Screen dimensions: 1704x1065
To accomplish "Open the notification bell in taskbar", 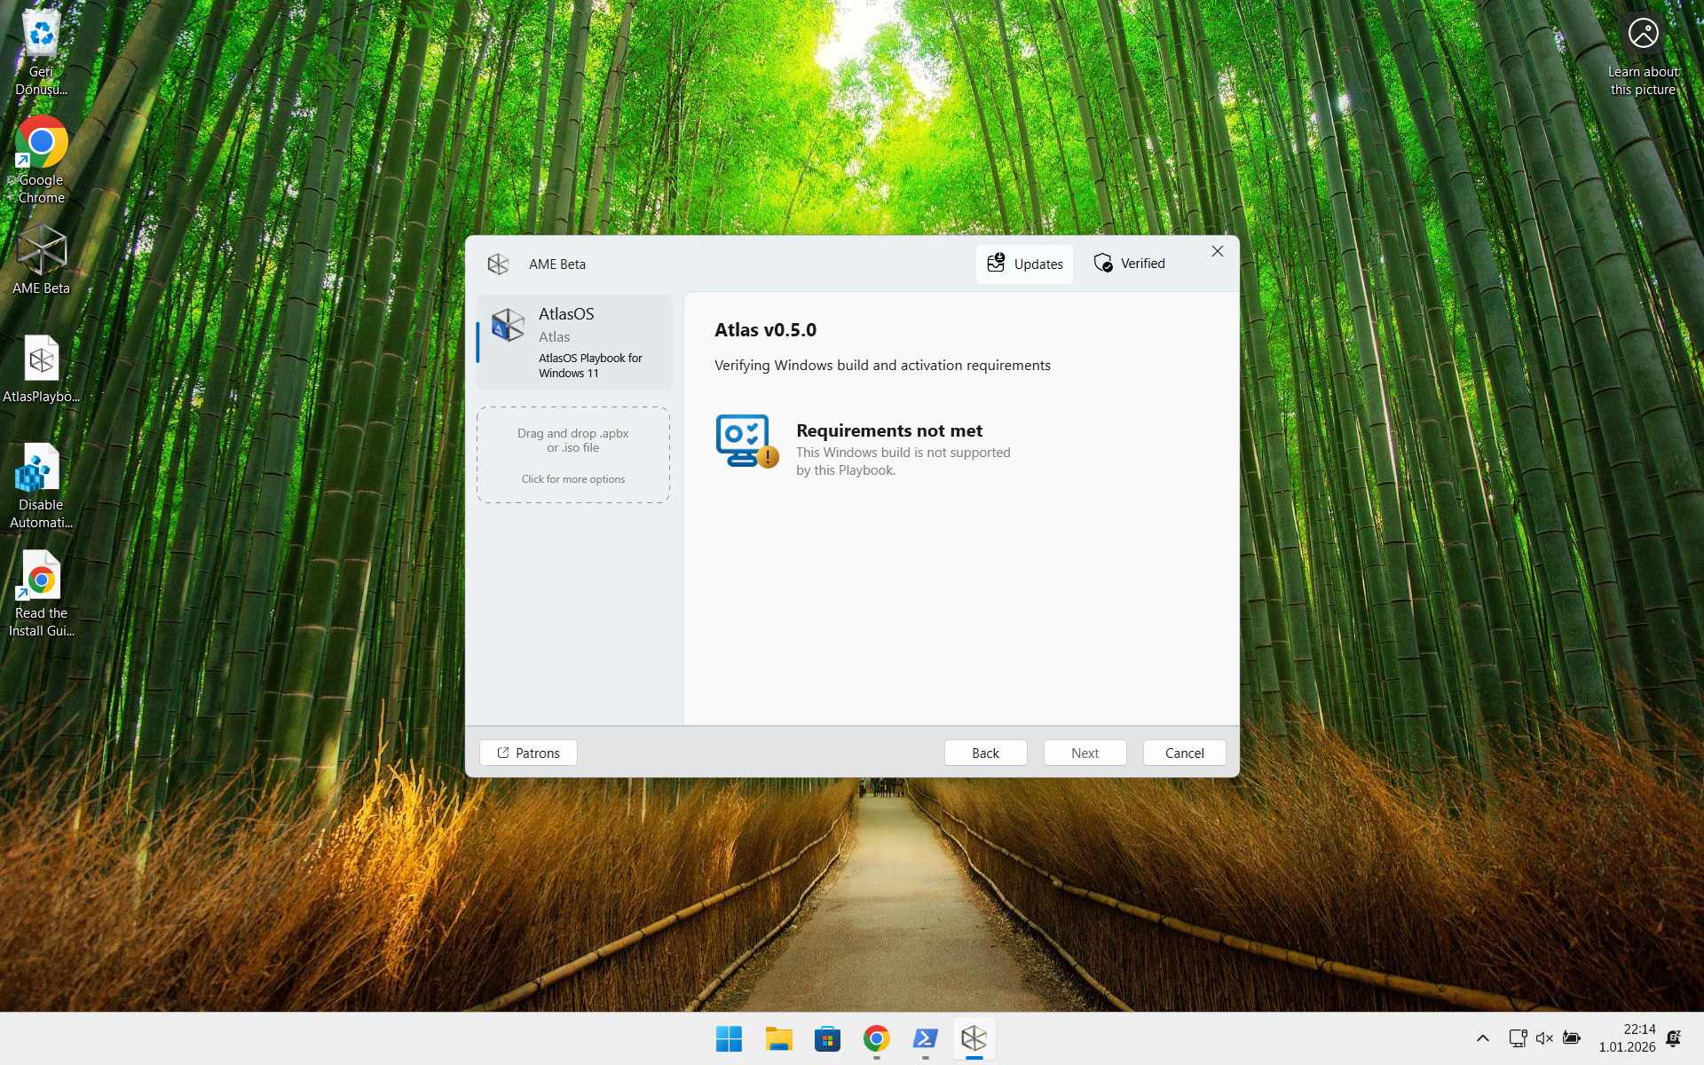I will coord(1674,1038).
